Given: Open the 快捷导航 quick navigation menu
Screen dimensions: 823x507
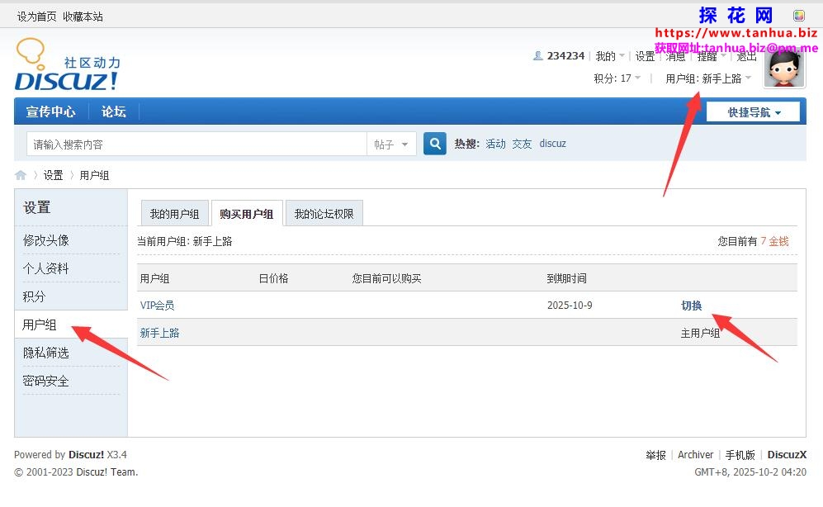Looking at the screenshot, I should 753,112.
